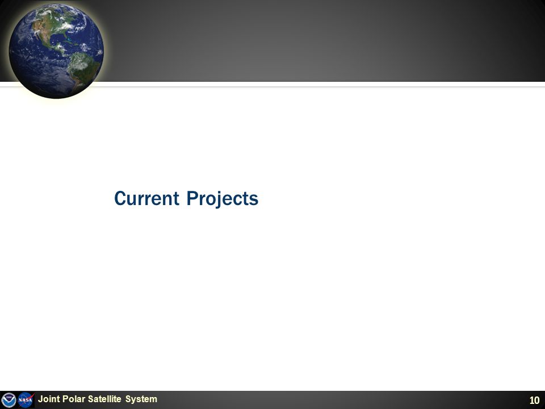Click the NASA logo in the footer
Image resolution: width=545 pixels, height=409 pixels.
(26, 400)
